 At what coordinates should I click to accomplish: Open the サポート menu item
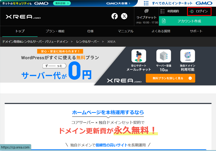coord(196,31)
